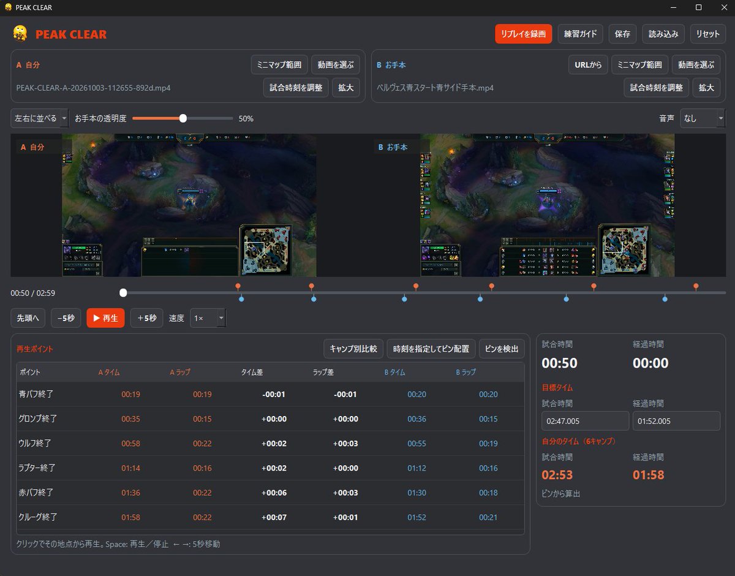Click 拡大 in the A 自分 panel
735x576 pixels.
[x=346, y=88]
